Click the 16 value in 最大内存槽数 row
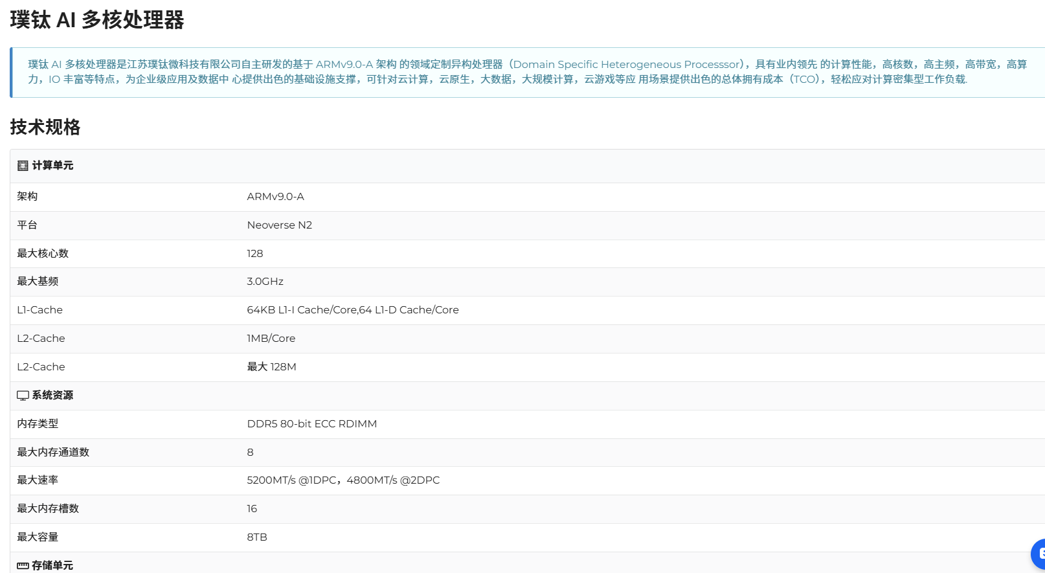The image size is (1045, 573). (252, 509)
